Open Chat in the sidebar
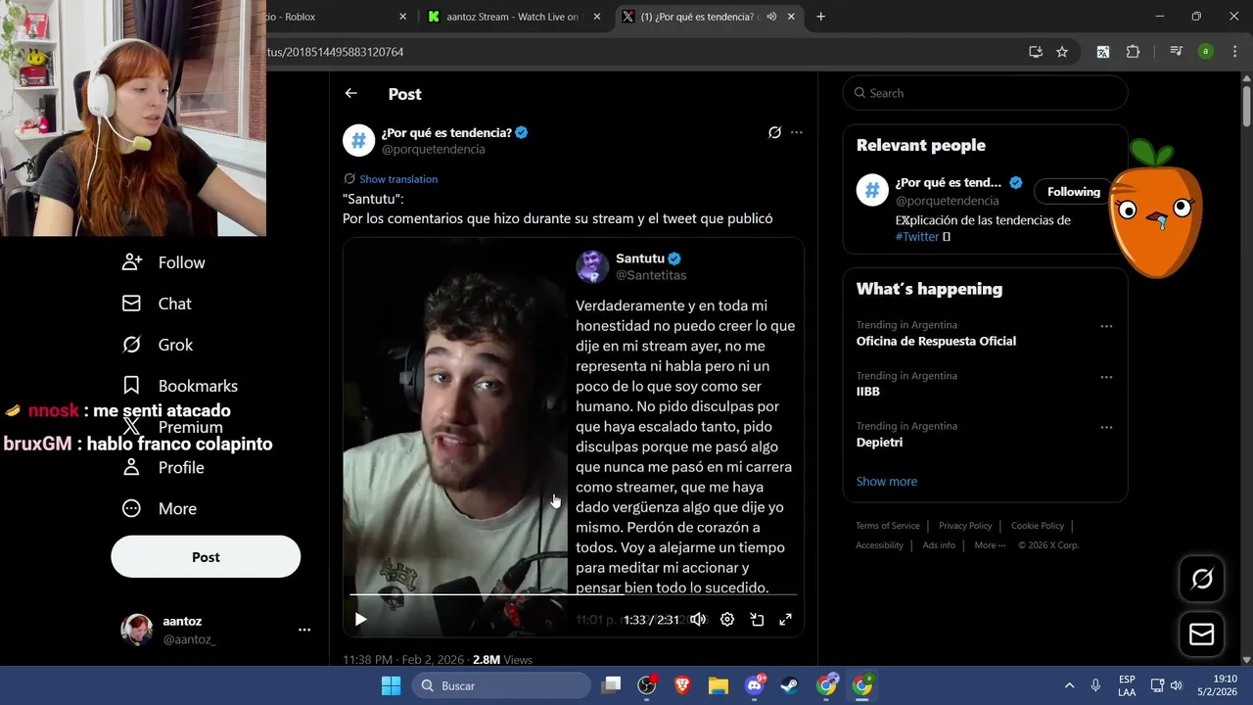This screenshot has width=1253, height=705. (157, 304)
